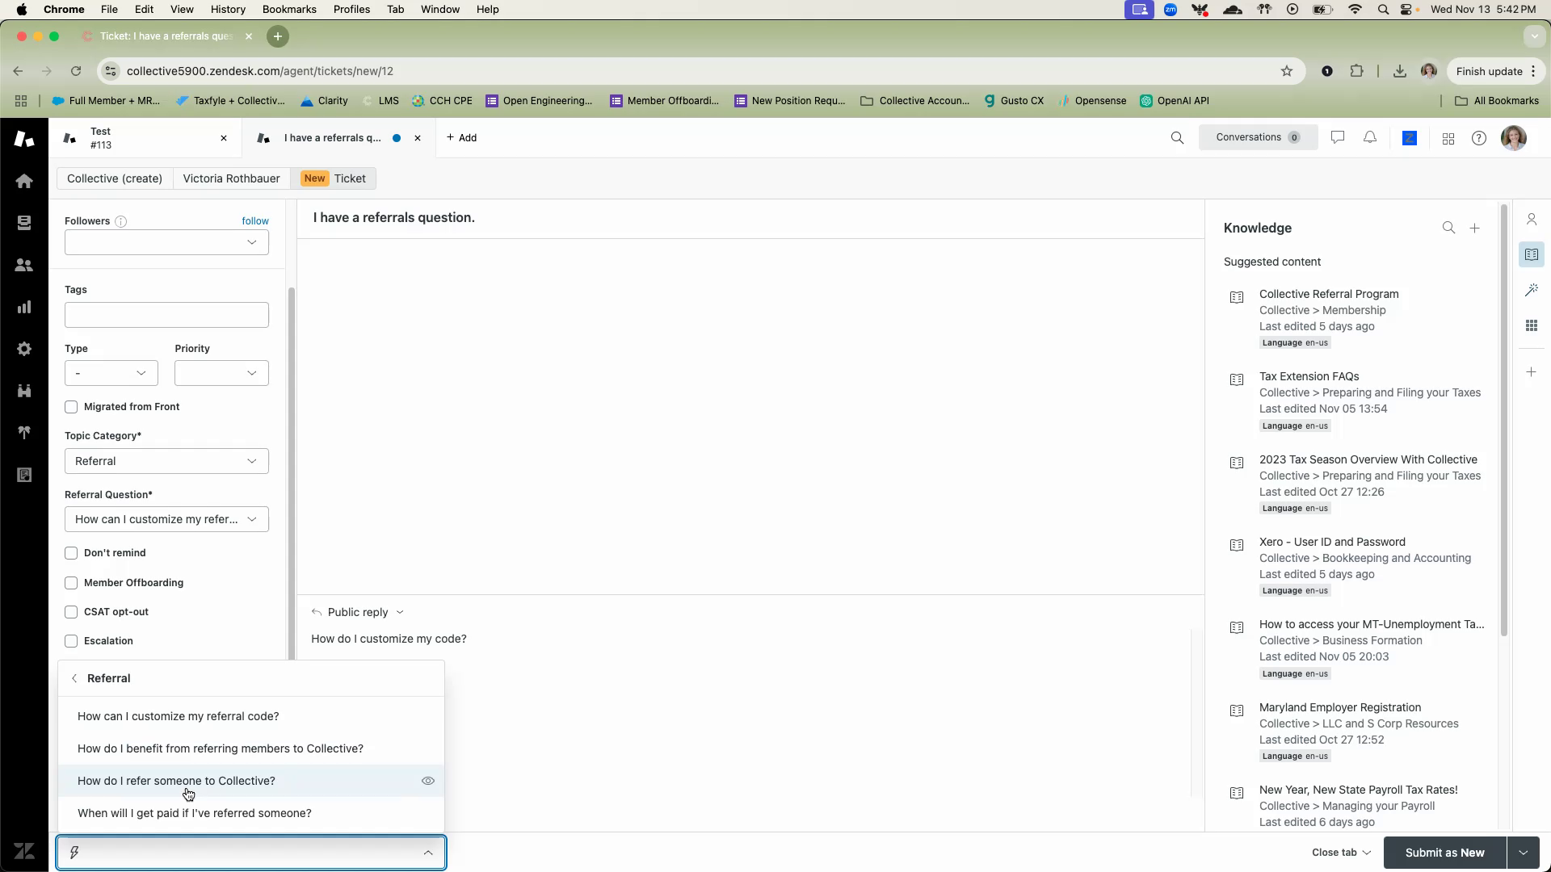
Task: Open the Zendesk products grid icon
Action: (x=1448, y=139)
